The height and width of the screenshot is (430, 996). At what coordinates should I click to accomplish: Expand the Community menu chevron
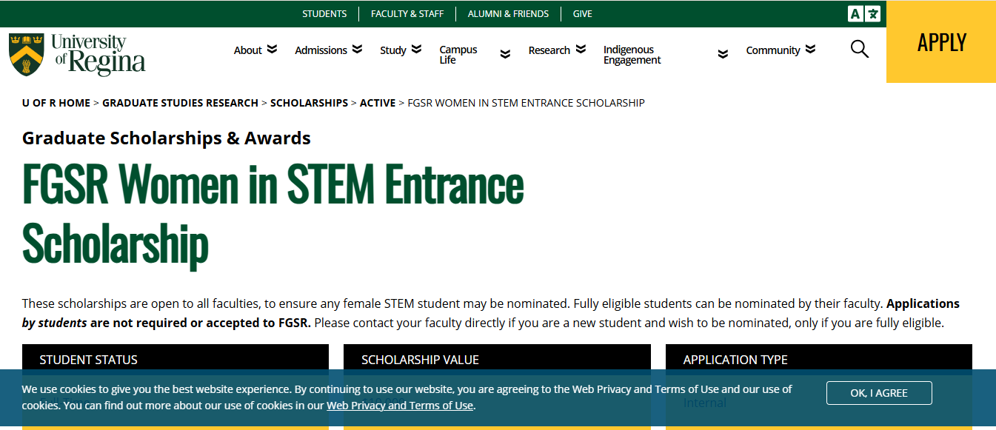point(810,50)
